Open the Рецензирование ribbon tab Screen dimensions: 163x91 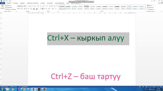[59, 3]
